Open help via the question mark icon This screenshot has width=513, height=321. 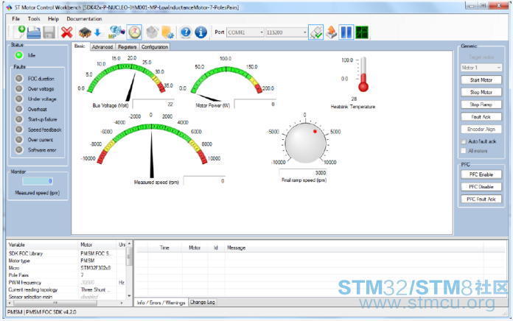click(x=186, y=32)
